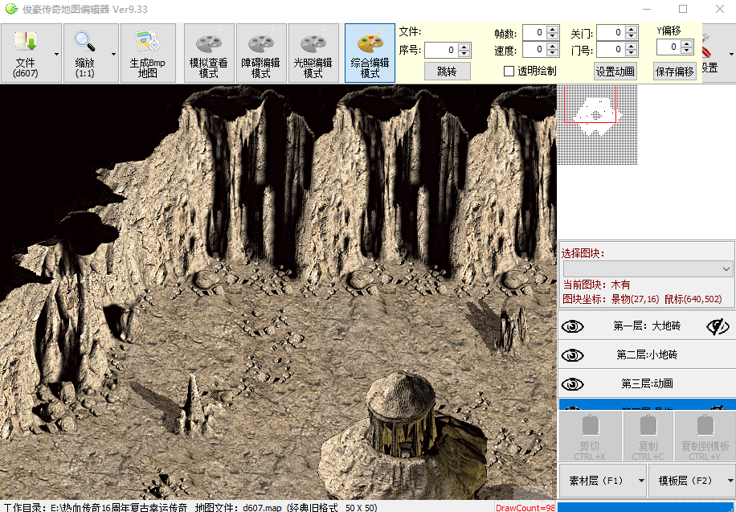The height and width of the screenshot is (512, 736).
Task: Toggle eye icon for 第三层:动画
Action: 573,384
